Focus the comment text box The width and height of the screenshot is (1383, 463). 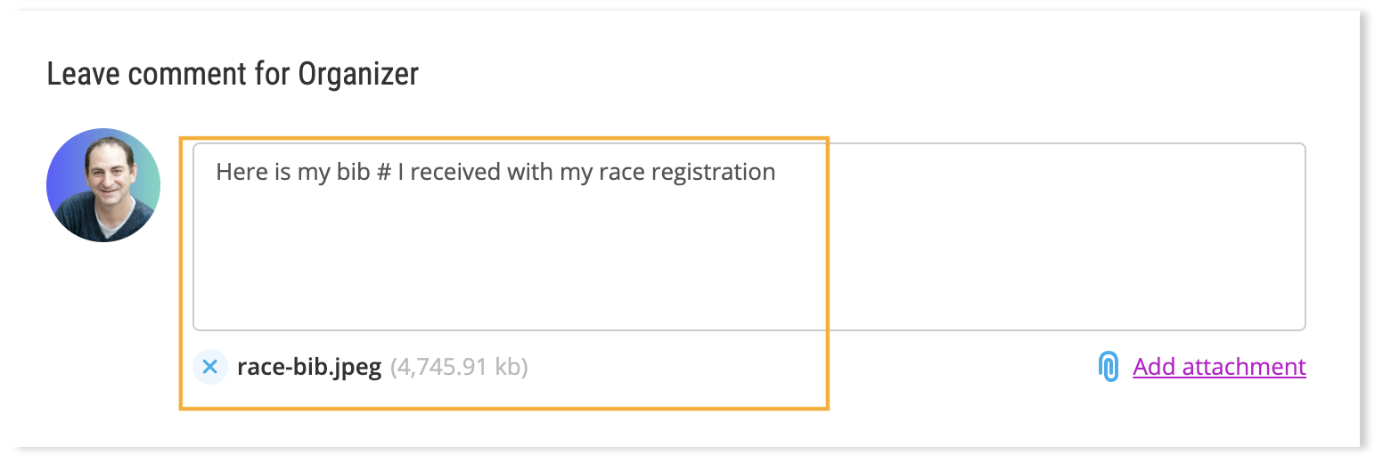(749, 237)
